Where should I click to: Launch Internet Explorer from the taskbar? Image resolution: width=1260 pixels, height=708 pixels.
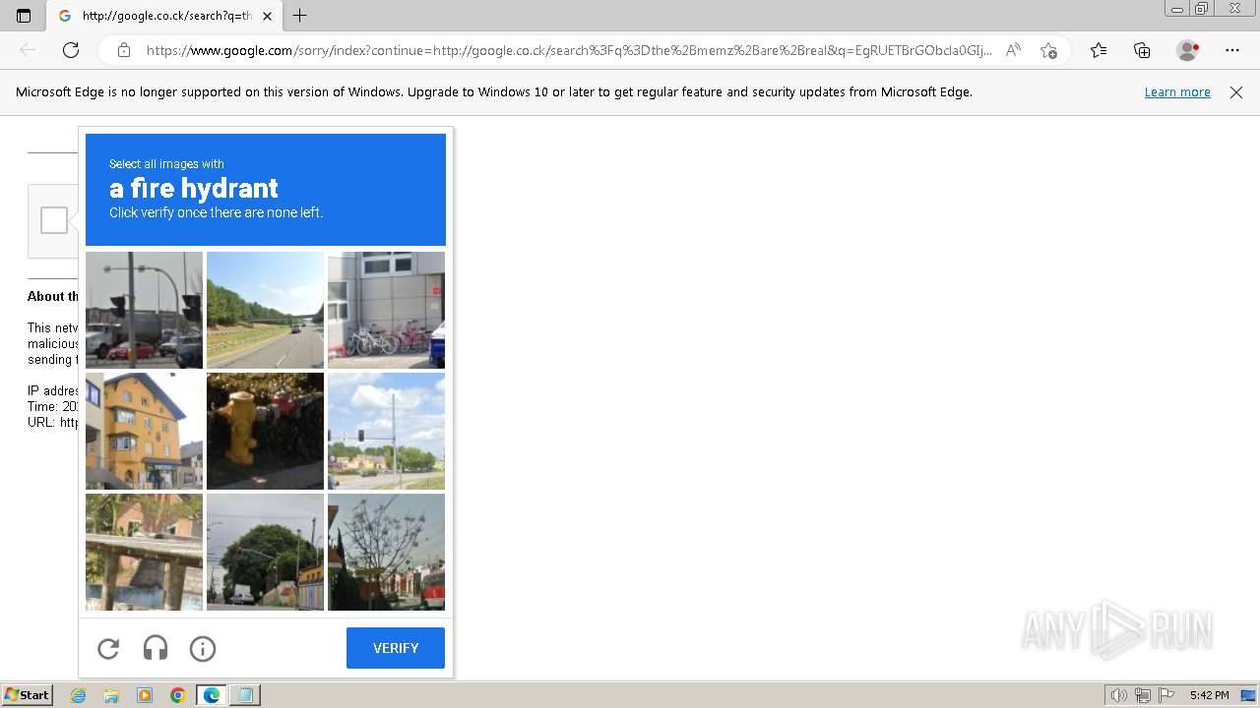pyautogui.click(x=79, y=695)
